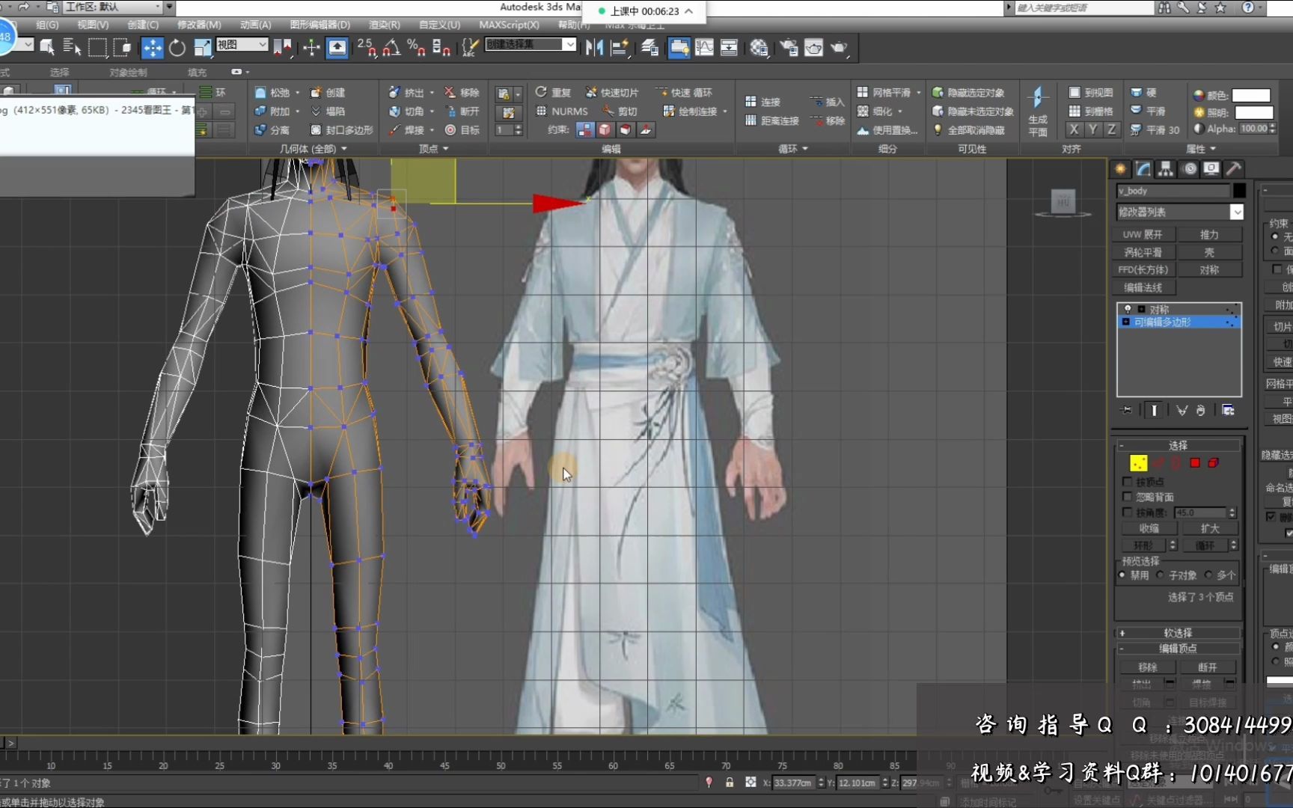Expand the Soft Selection (软选择) rollout
The image size is (1293, 808).
coord(1178,633)
